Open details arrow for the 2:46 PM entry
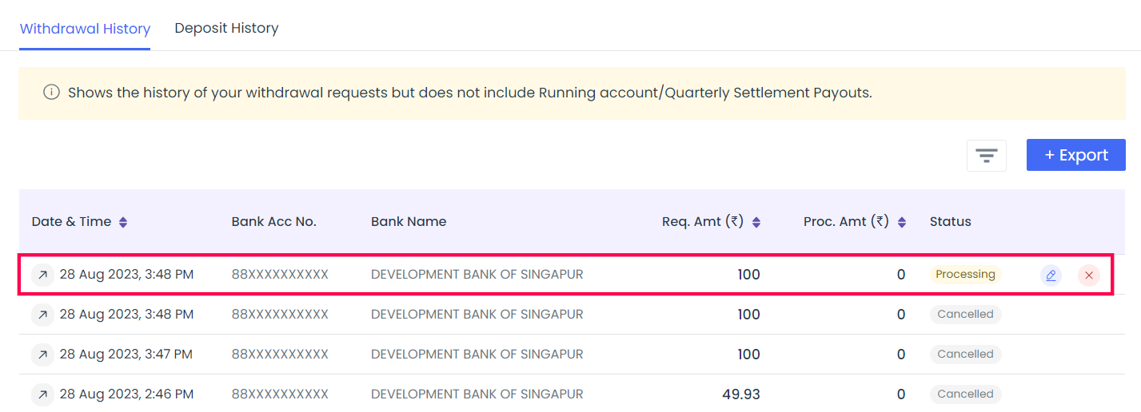Image resolution: width=1141 pixels, height=412 pixels. [42, 394]
